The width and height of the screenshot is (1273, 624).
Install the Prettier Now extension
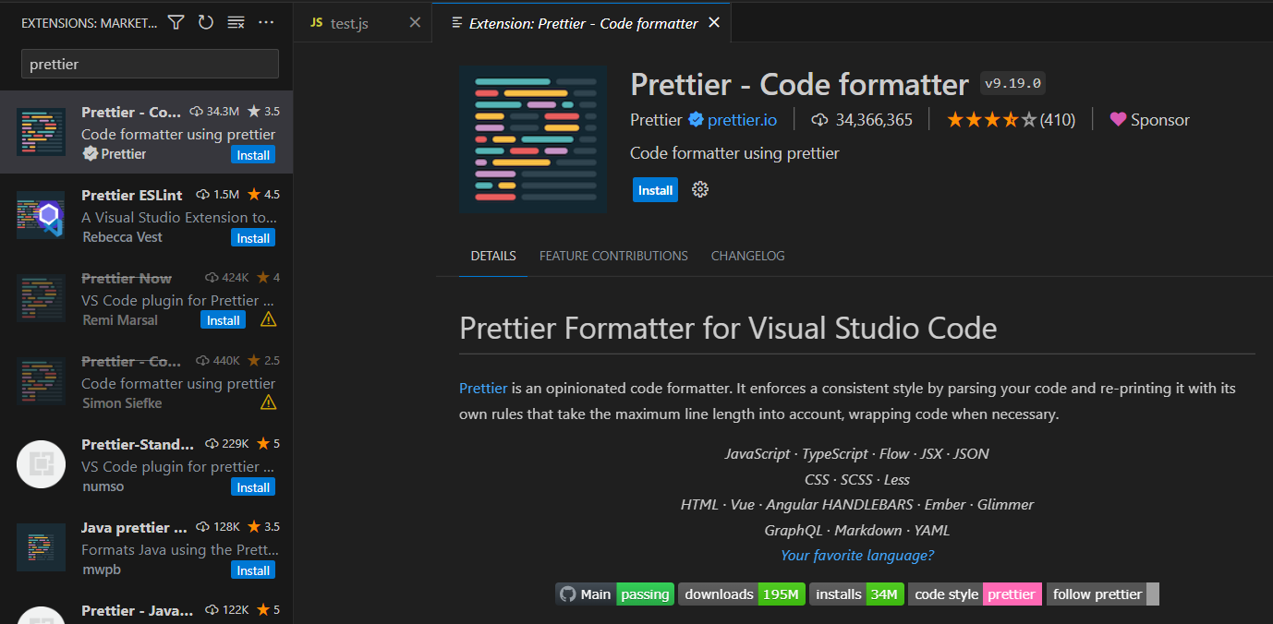pyautogui.click(x=223, y=320)
